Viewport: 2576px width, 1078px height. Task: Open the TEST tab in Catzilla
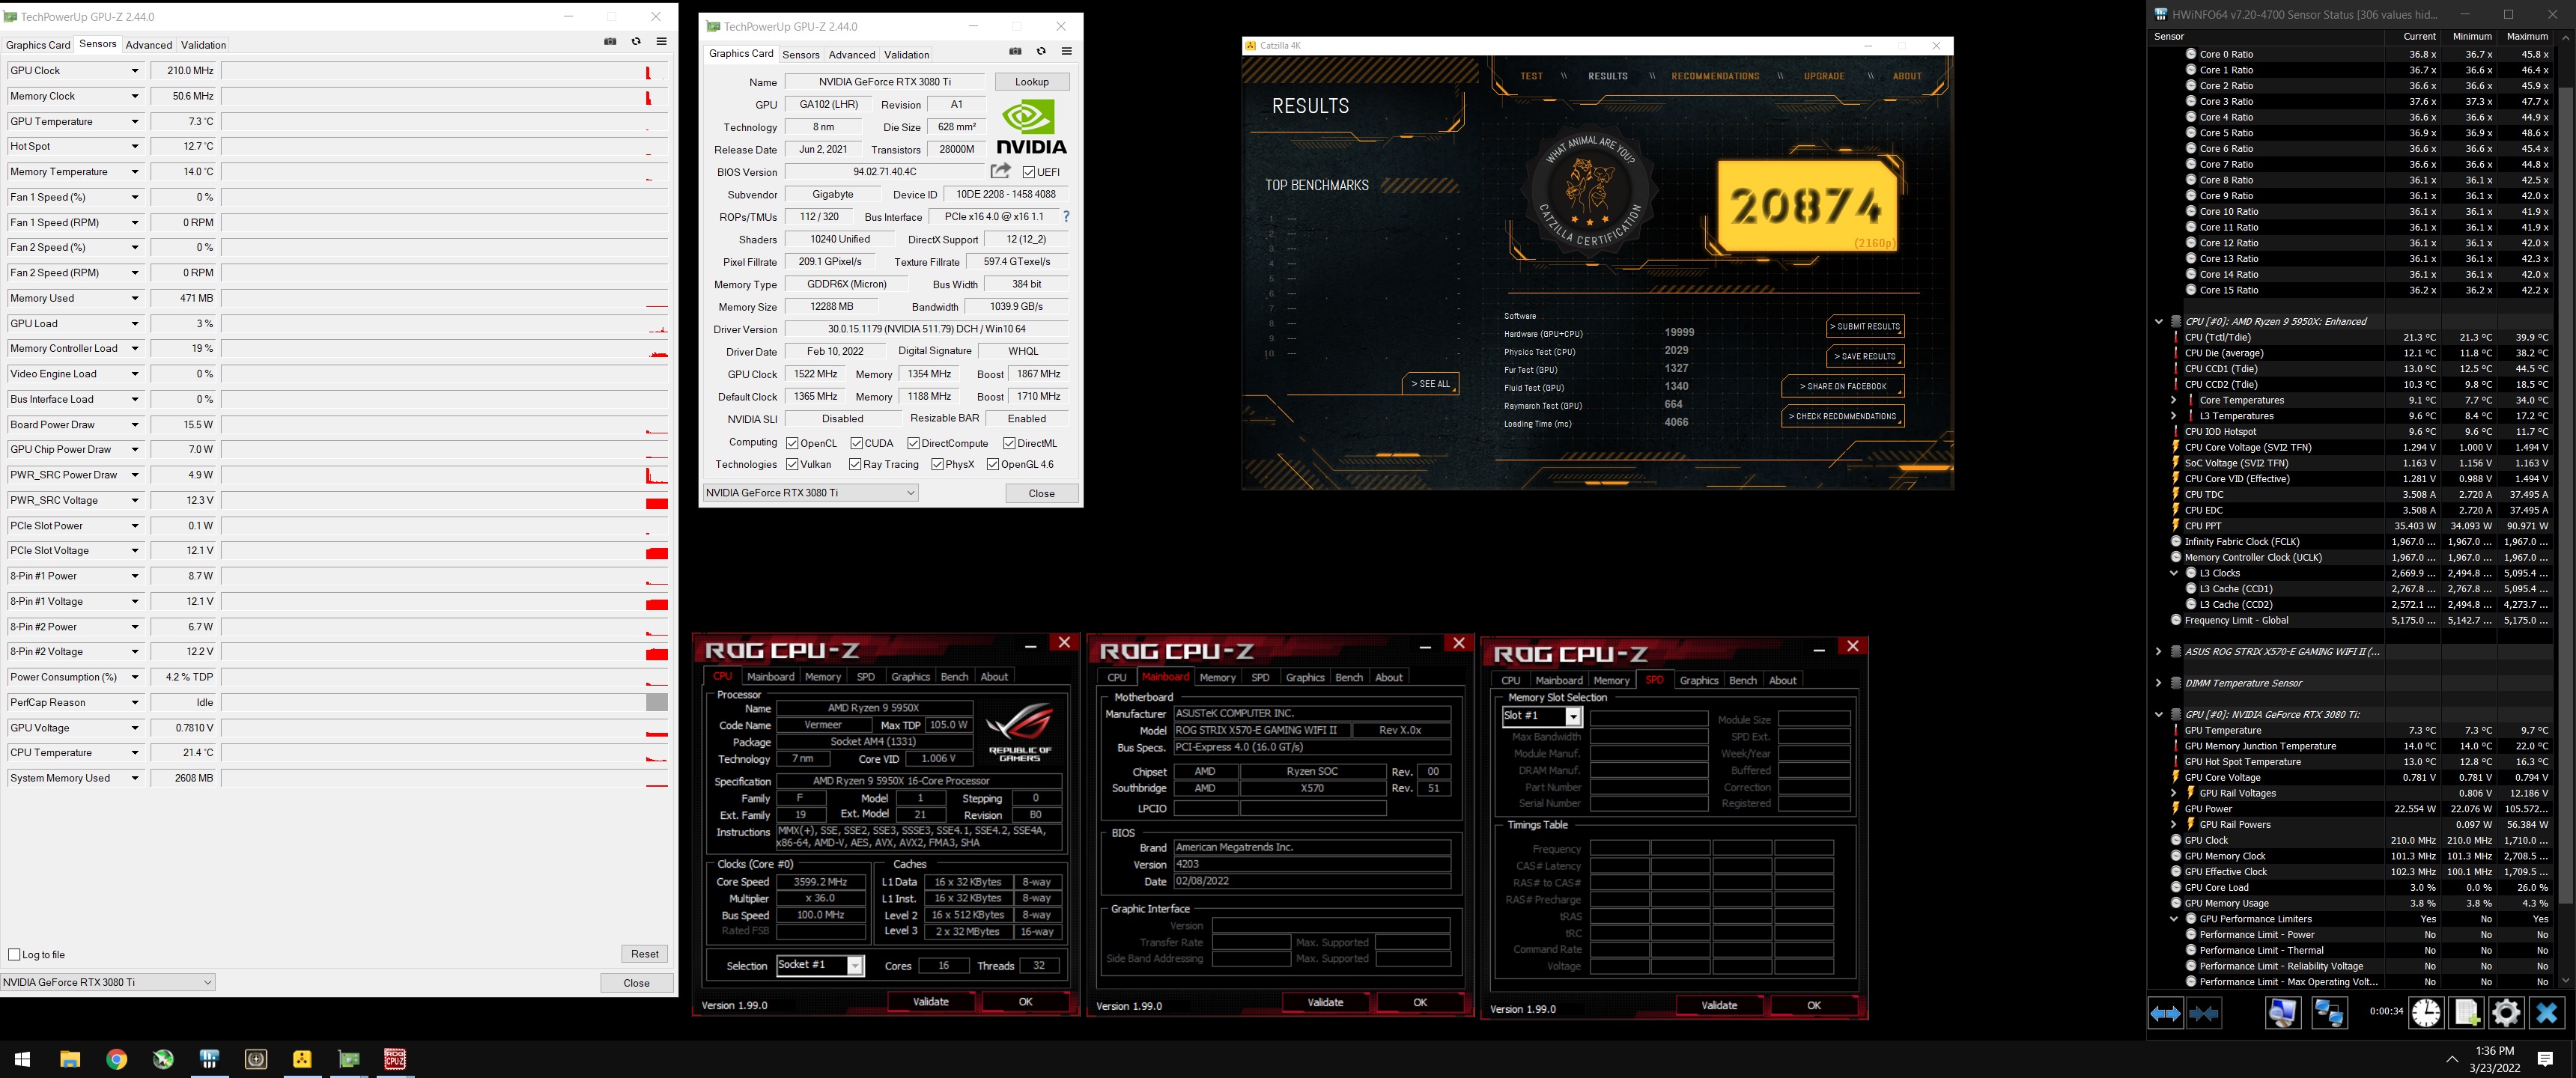click(1531, 76)
